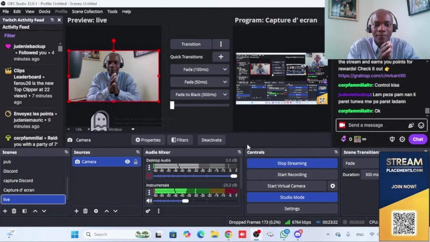
Task: Toggle Studio Mode off
Action: [x=292, y=197]
